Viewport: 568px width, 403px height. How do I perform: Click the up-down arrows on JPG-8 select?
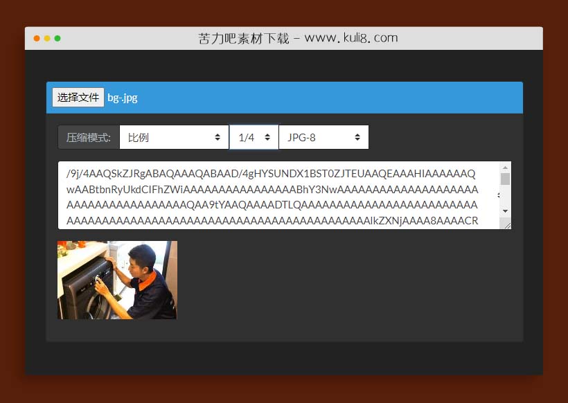(357, 137)
